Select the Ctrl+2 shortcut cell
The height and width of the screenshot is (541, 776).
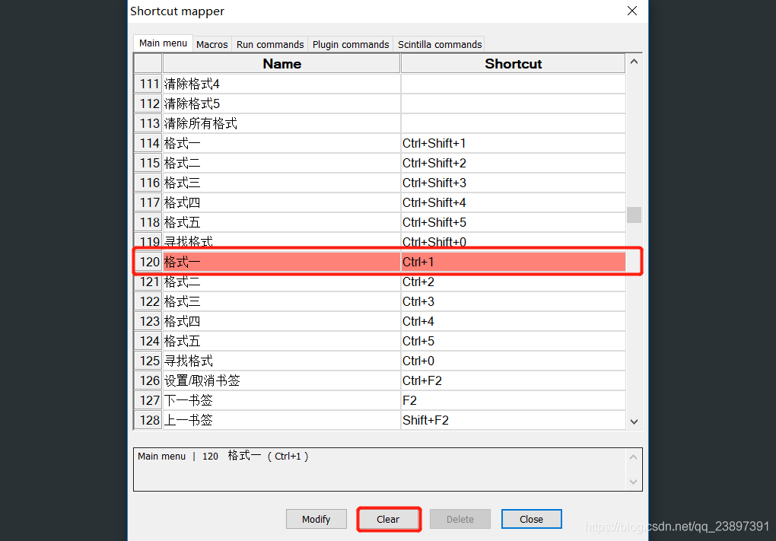(514, 282)
